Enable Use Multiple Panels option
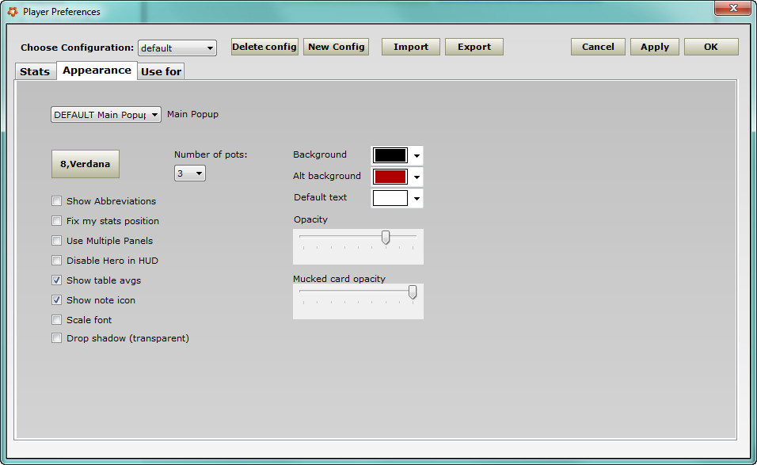Viewport: 757px width, 465px height. tap(56, 241)
